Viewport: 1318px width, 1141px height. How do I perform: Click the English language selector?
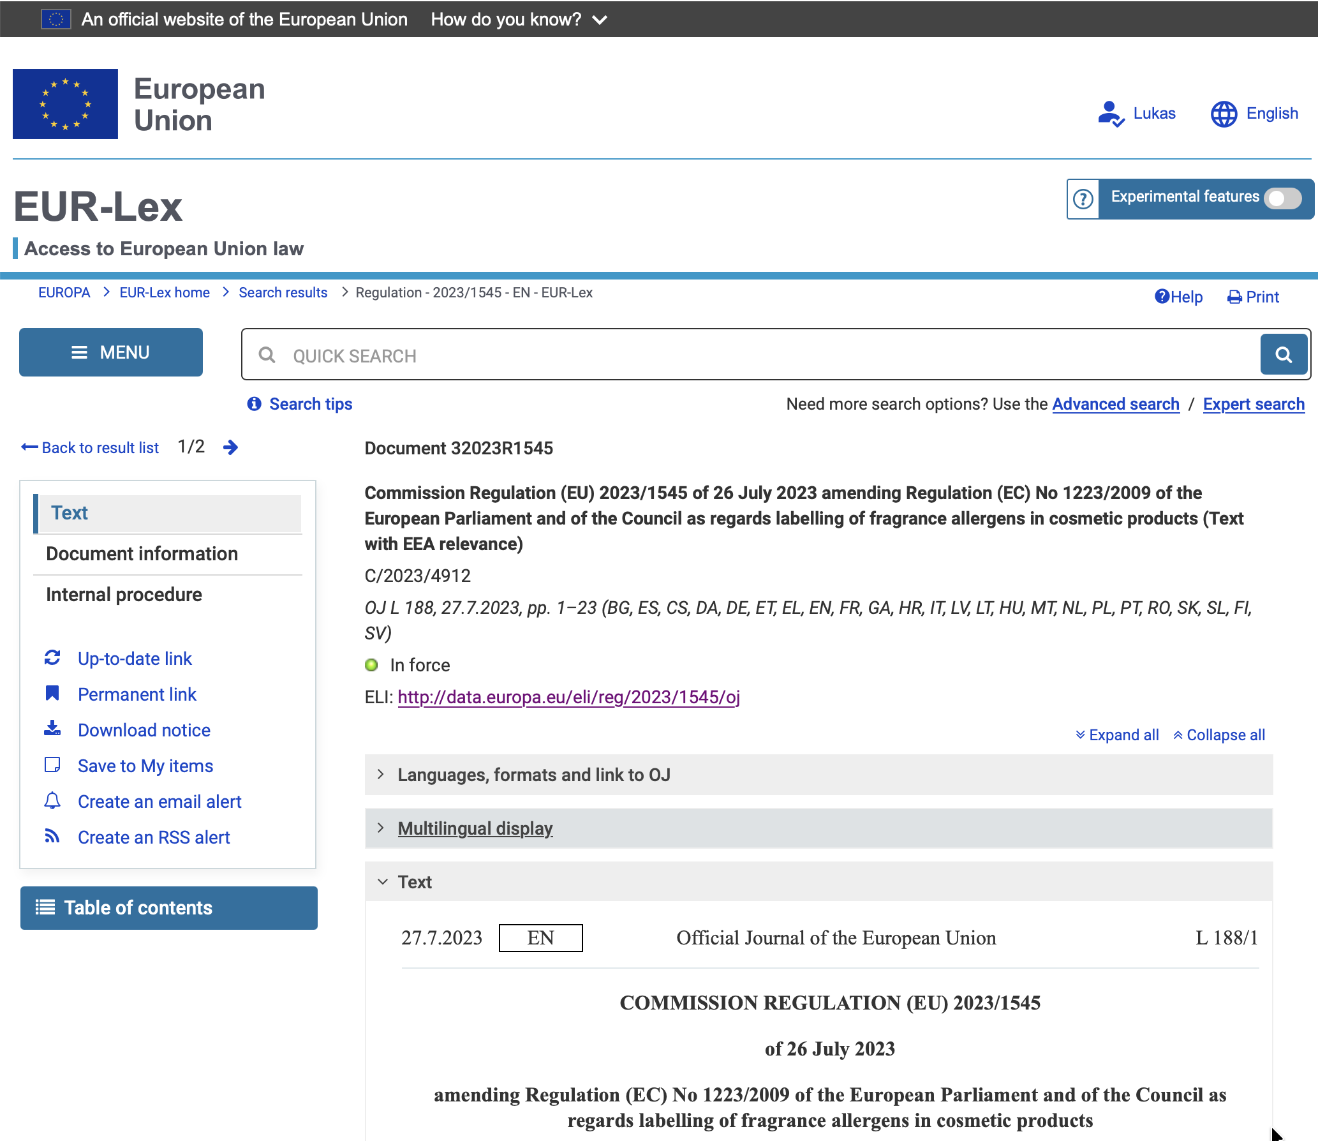point(1272,114)
